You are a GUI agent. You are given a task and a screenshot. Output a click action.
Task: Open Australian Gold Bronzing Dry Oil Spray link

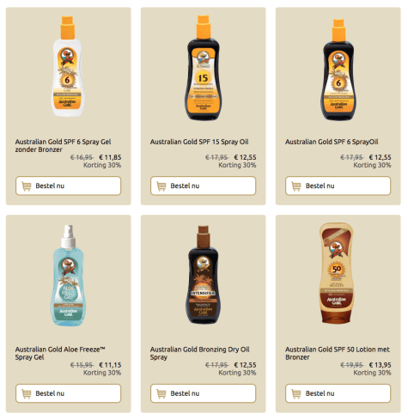[x=199, y=353]
